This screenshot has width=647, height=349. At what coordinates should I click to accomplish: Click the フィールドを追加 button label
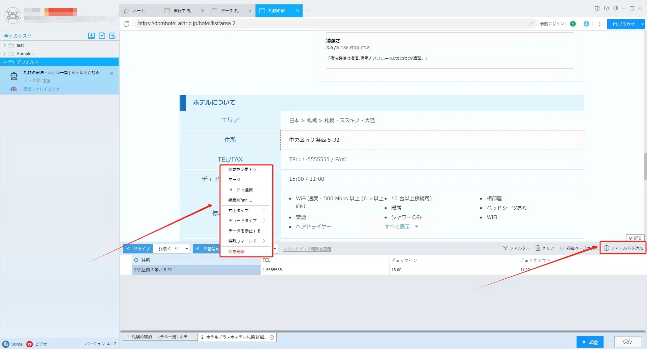click(x=627, y=248)
